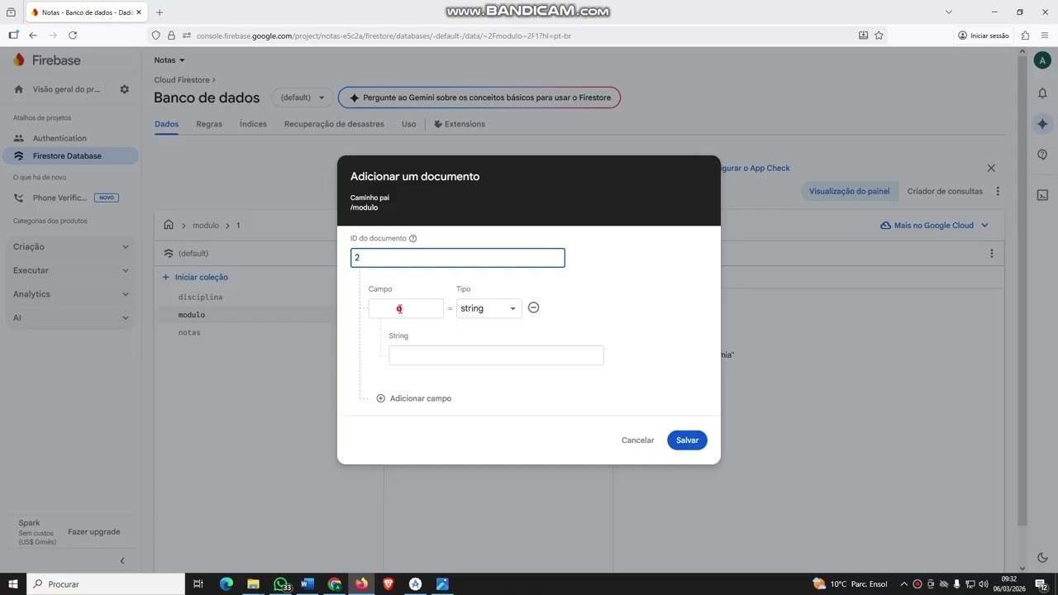This screenshot has width=1058, height=595.
Task: Click the ID do documento input field
Action: 457,258
